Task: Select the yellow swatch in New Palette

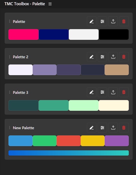Action: click(93, 141)
